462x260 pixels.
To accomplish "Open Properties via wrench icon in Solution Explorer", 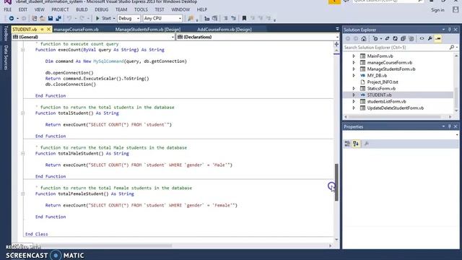I will [x=430, y=38].
